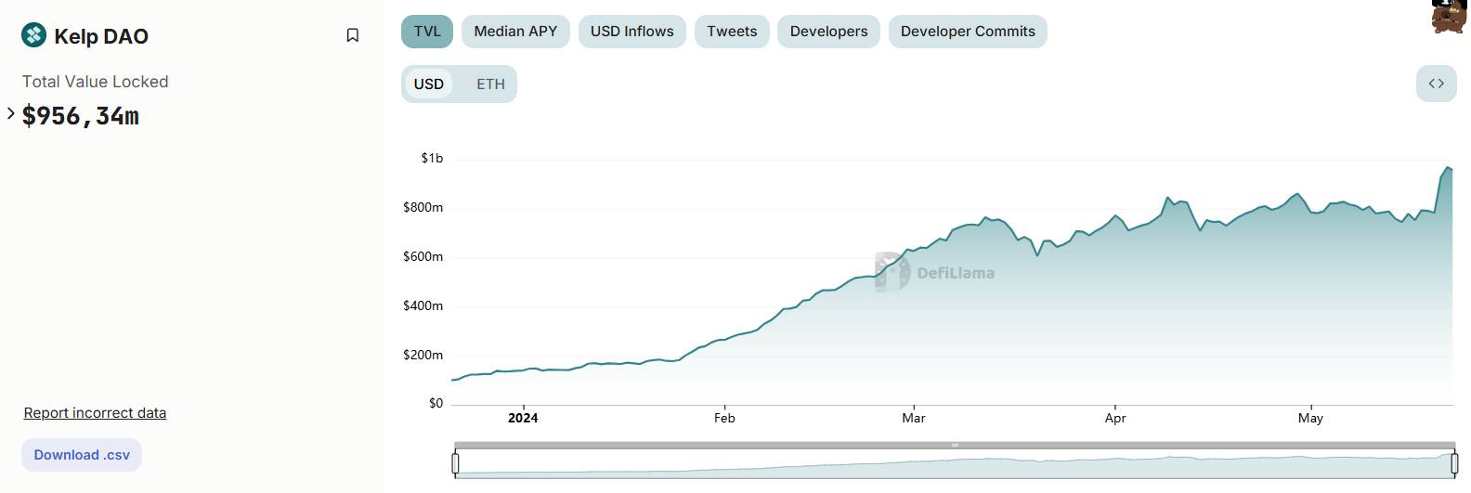Click the user avatar in the corner
This screenshot has width=1471, height=493.
coord(1448,16)
